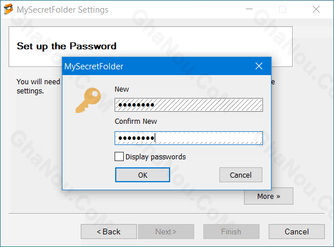Close the MySecretFolder Settings window
The height and width of the screenshot is (247, 334).
(316, 9)
